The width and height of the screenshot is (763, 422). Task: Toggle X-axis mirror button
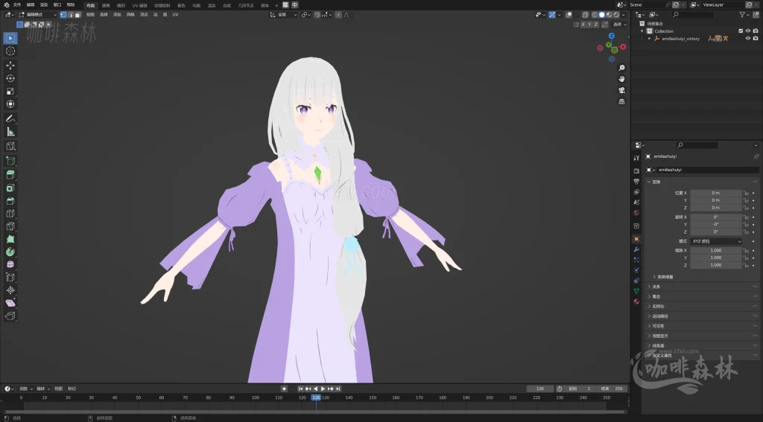click(583, 25)
